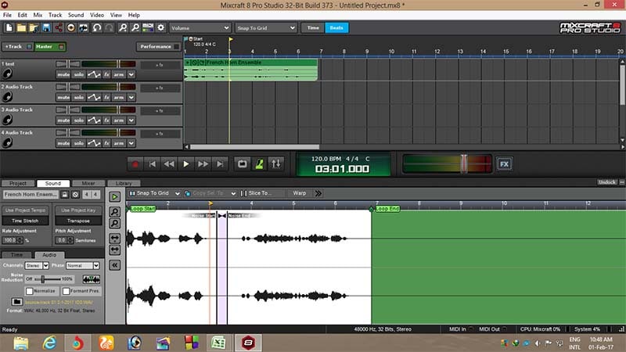Open the fx effects for 1 test track

pos(106,74)
